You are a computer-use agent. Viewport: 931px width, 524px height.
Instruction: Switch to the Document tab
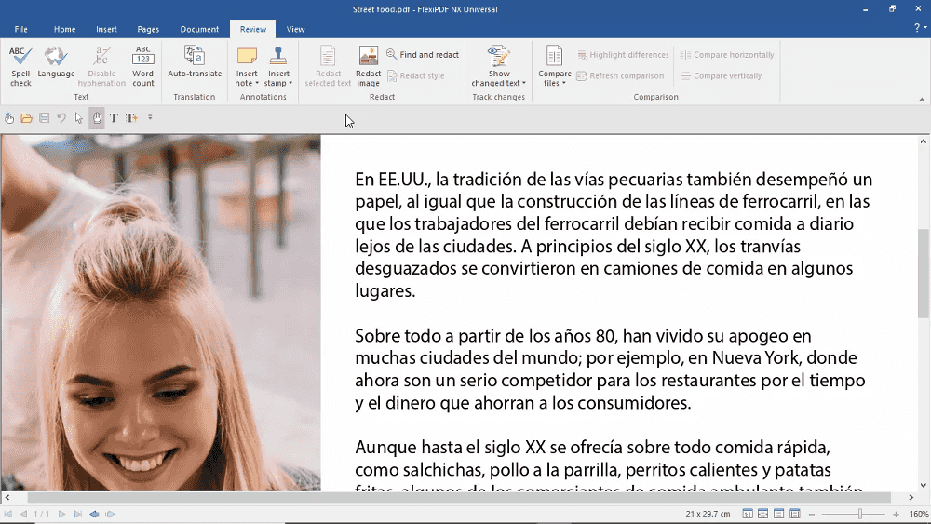pos(199,29)
